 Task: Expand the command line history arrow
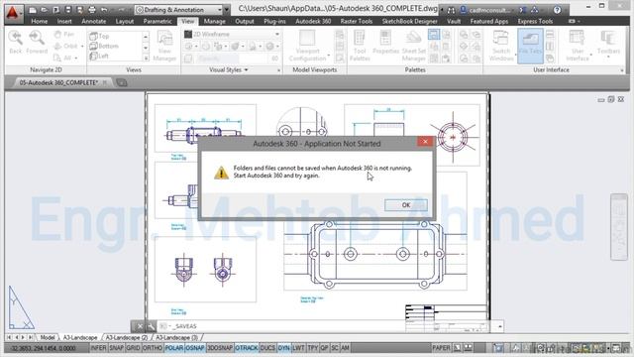[x=500, y=326]
